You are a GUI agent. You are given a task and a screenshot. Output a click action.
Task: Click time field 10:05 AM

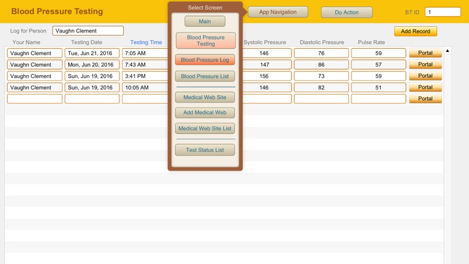click(x=145, y=88)
